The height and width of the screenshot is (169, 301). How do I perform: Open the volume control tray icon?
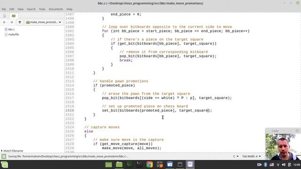(284, 165)
